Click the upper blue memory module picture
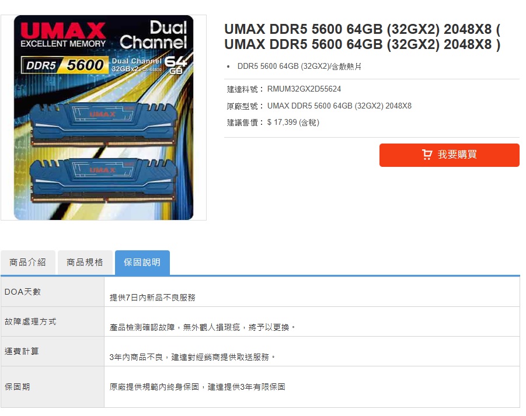This screenshot has height=416, width=526. [103, 124]
